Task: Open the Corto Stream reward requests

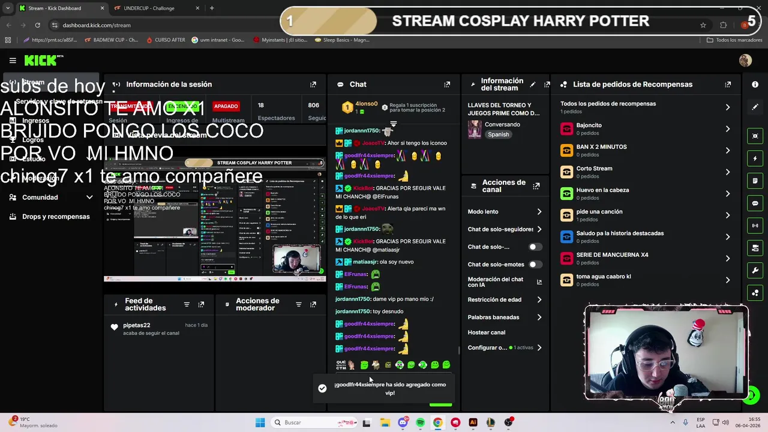Action: point(646,172)
